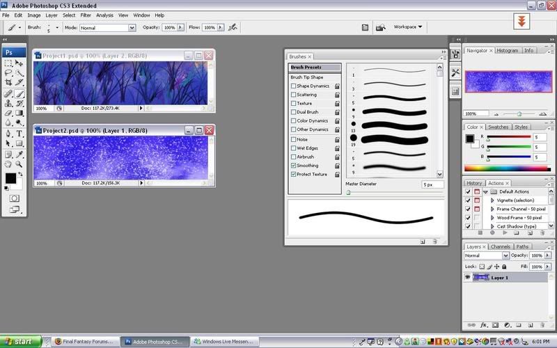Click the foreground color swatch in toolbox
Image resolution: width=557 pixels, height=348 pixels.
[x=10, y=178]
